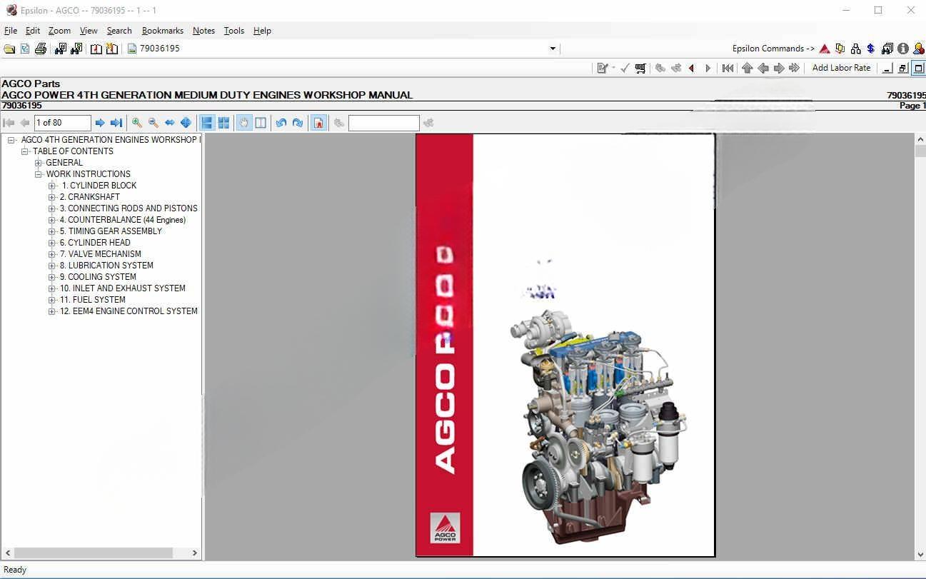Click the blue dollar sign Epsilon command icon

tap(871, 49)
